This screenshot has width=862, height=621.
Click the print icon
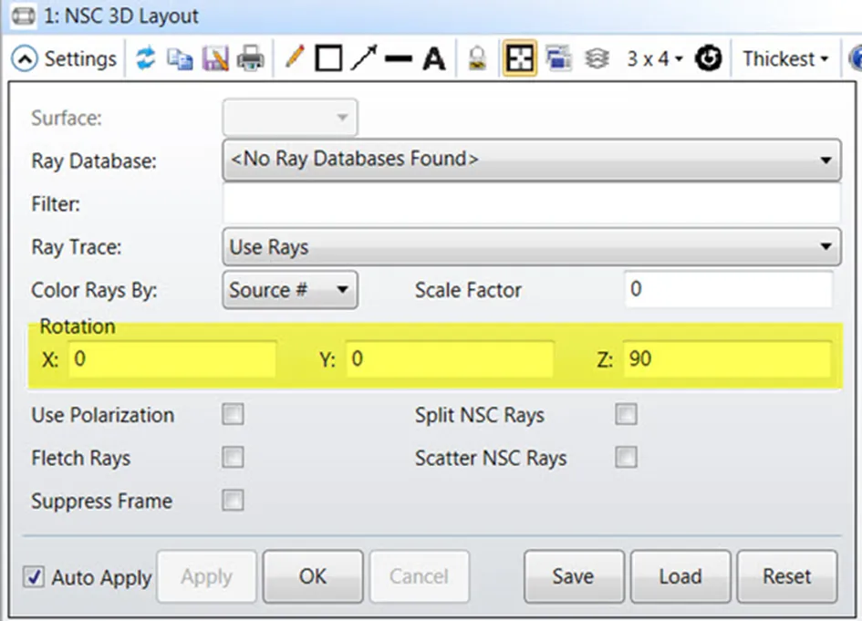point(250,58)
